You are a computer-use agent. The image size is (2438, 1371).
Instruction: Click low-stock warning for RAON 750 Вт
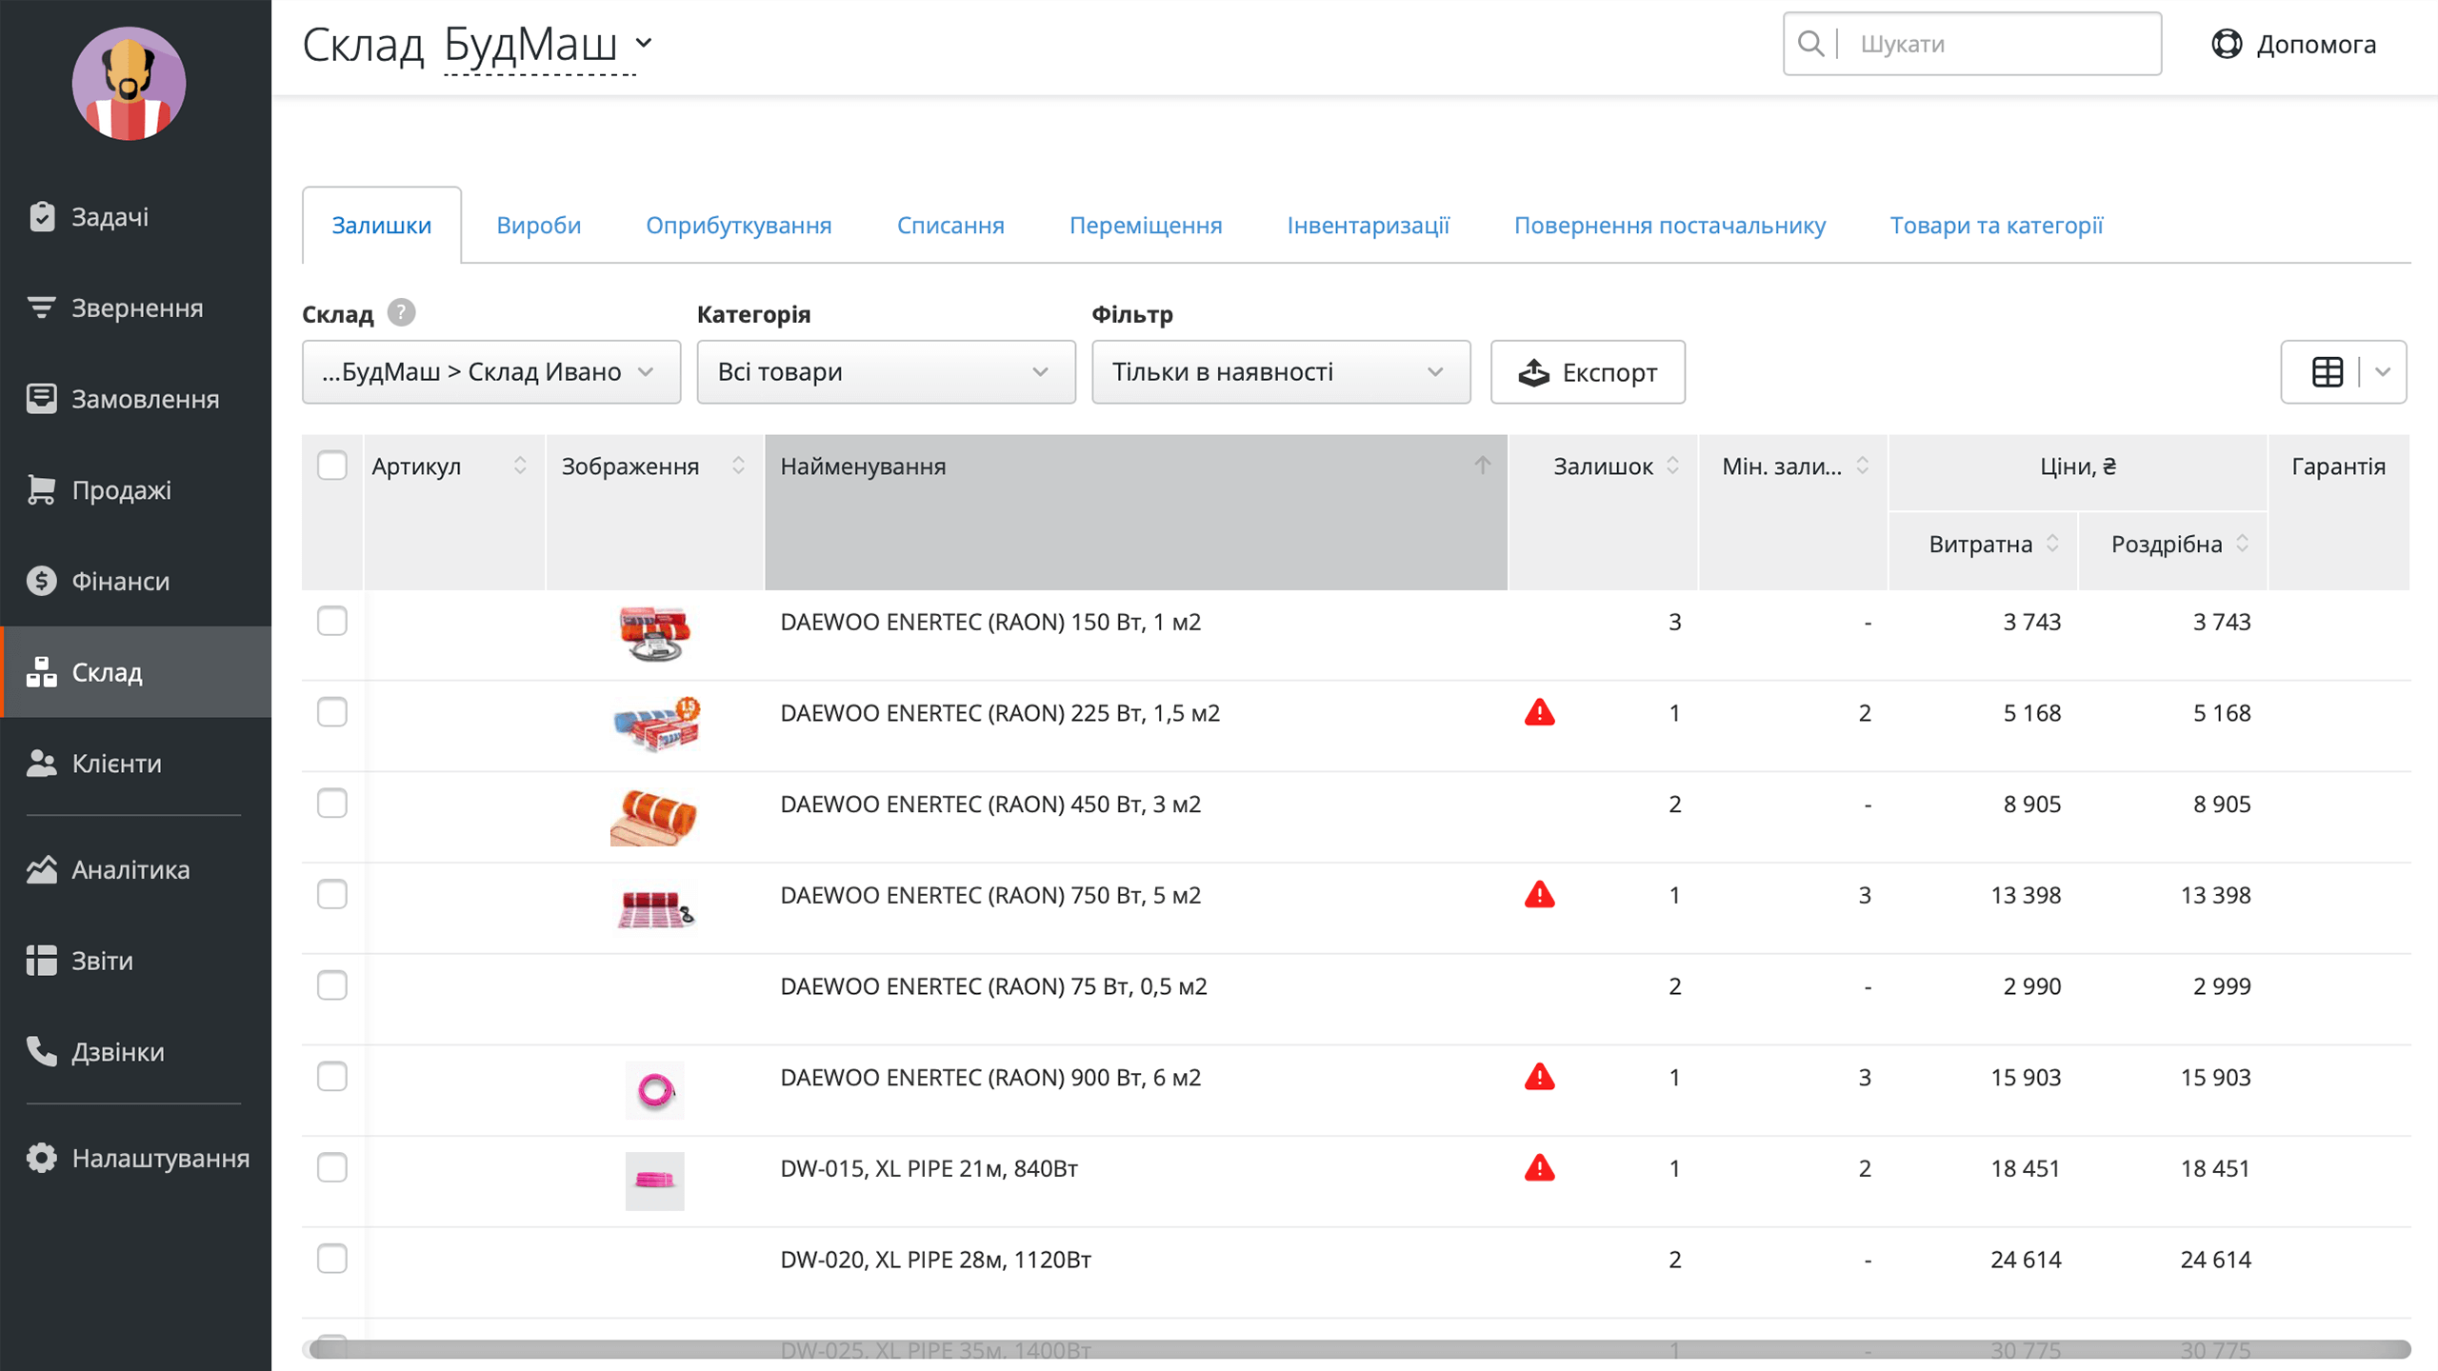(x=1540, y=895)
